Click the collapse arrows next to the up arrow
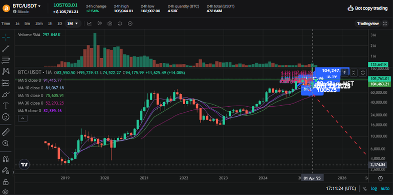Viewport: 393px width, 195px height. 354,72
